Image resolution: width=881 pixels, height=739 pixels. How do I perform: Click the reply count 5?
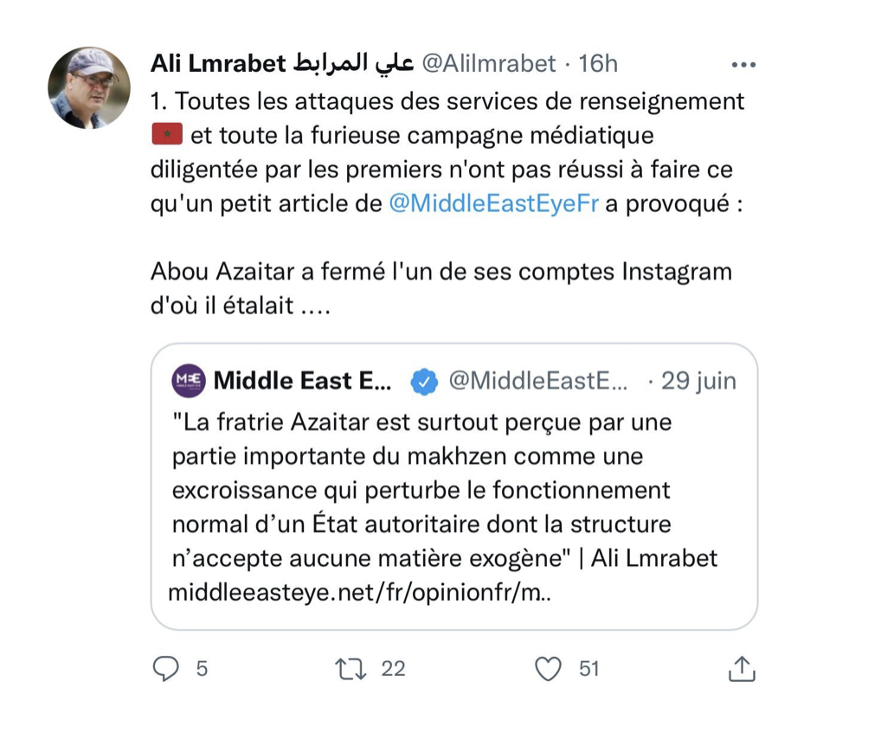(202, 669)
